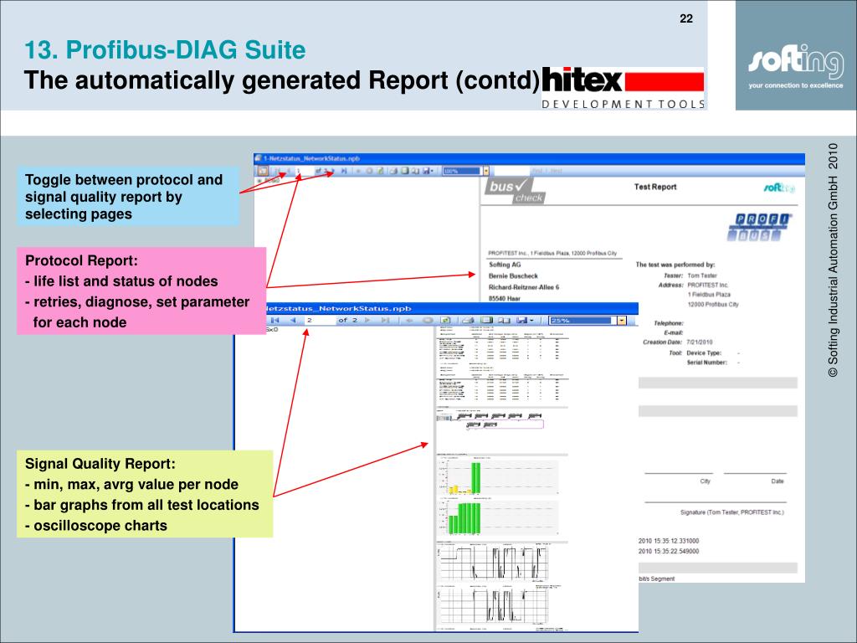Click Richard-Reitzner-Allee 6 address text

(524, 287)
